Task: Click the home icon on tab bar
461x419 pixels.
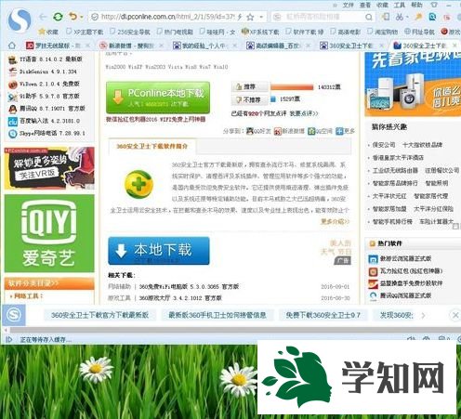Action: [12, 46]
